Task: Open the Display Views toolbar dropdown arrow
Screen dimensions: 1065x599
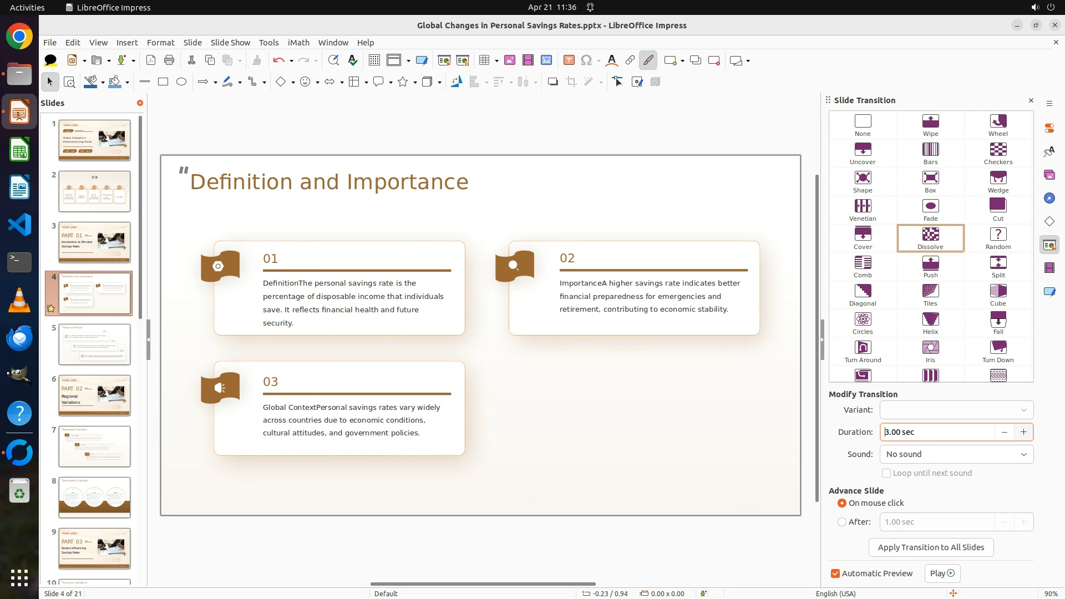Action: [x=408, y=60]
